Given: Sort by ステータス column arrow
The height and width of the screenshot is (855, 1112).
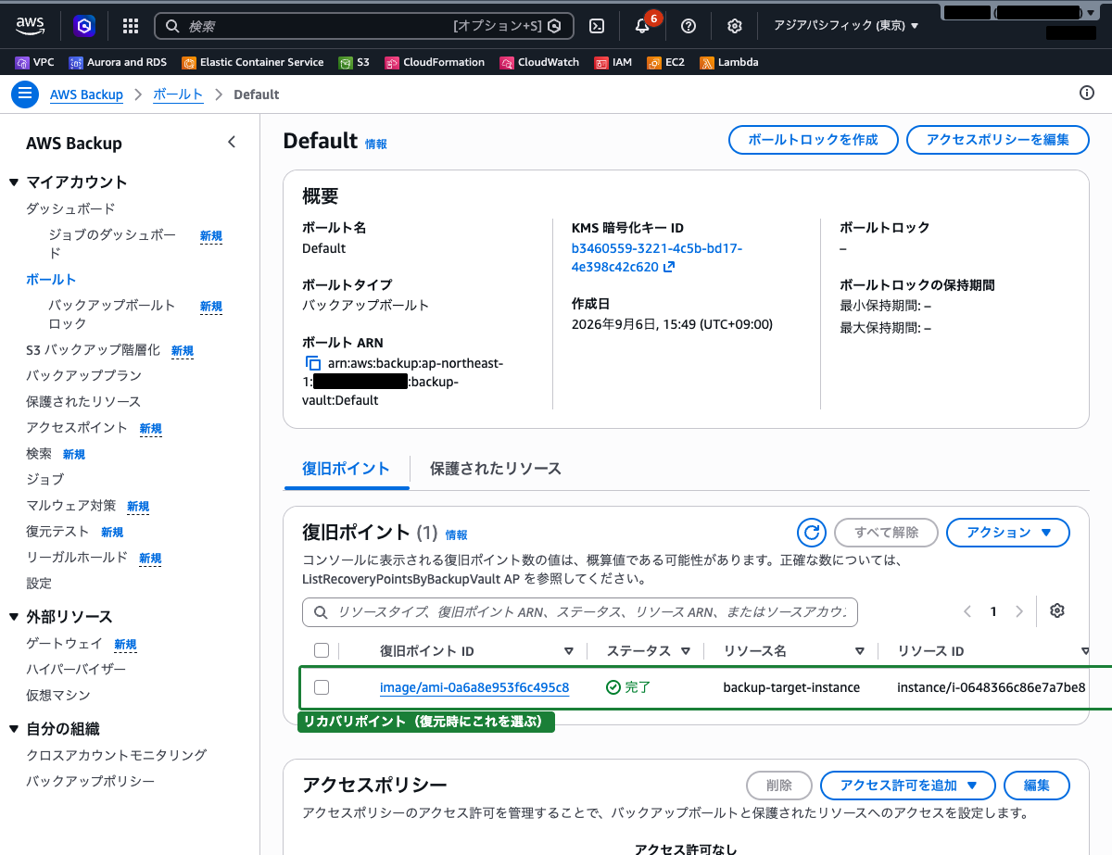Looking at the screenshot, I should coord(686,651).
